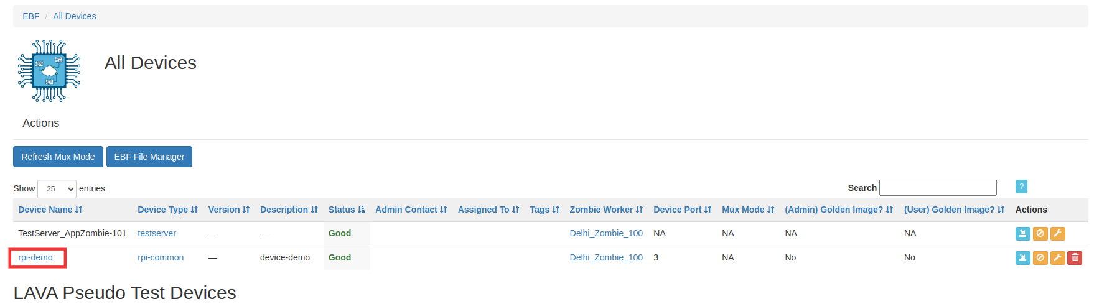The height and width of the screenshot is (304, 1112).
Task: Click the orange ban icon for rpi-demo
Action: click(1040, 257)
